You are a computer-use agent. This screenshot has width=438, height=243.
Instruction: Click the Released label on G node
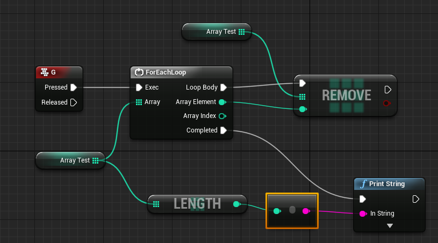pyautogui.click(x=54, y=102)
